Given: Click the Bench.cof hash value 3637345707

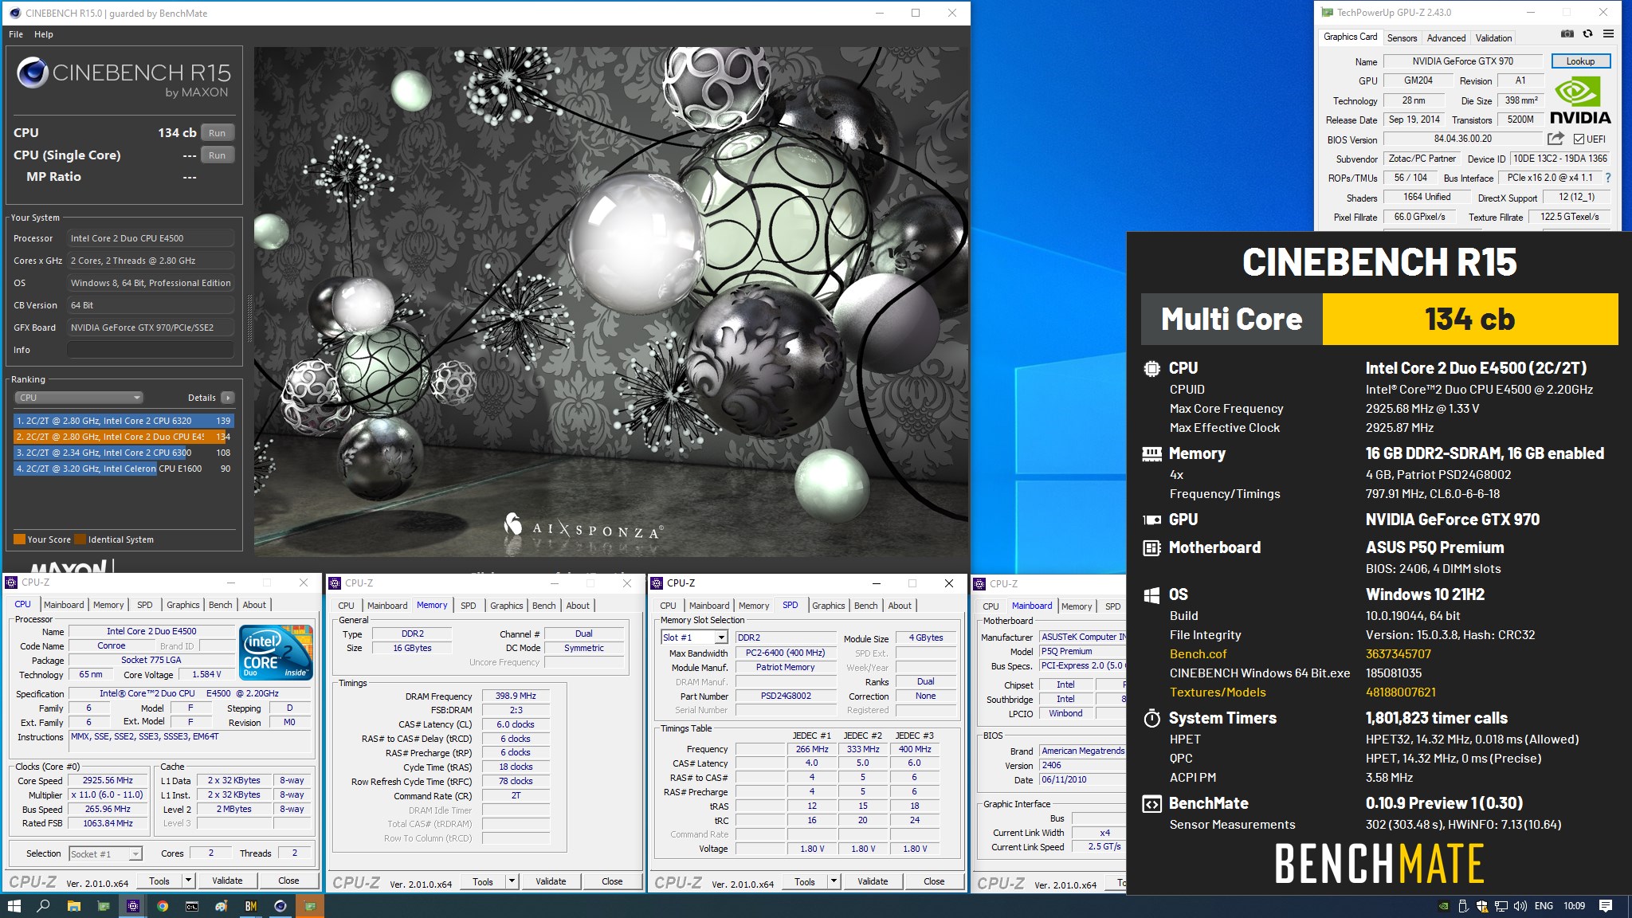Looking at the screenshot, I should coord(1399,654).
